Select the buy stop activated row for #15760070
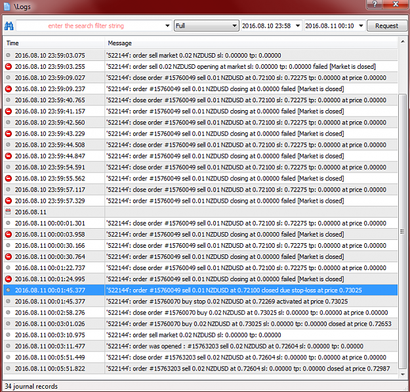Image resolution: width=410 pixels, height=392 pixels. (x=200, y=302)
